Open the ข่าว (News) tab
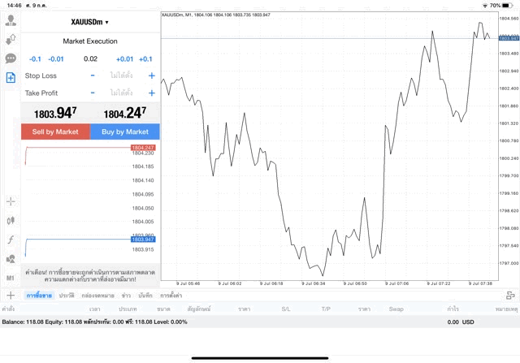Viewport: 520px width, 363px height. click(126, 296)
